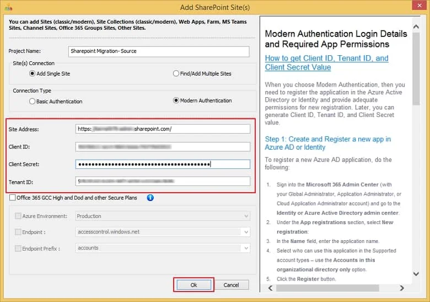Tick the Endpoint checkbox

coord(18,232)
